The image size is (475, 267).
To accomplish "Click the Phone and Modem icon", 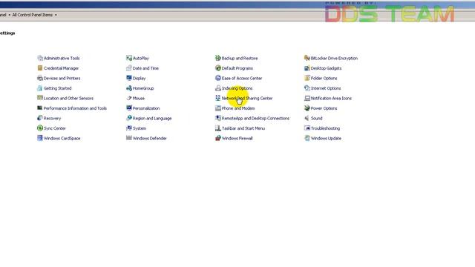I will pyautogui.click(x=218, y=108).
